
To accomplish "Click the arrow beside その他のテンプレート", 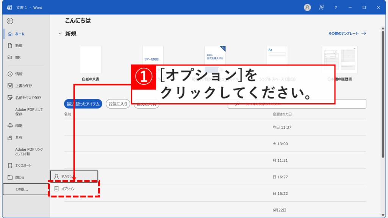I will tap(363, 33).
